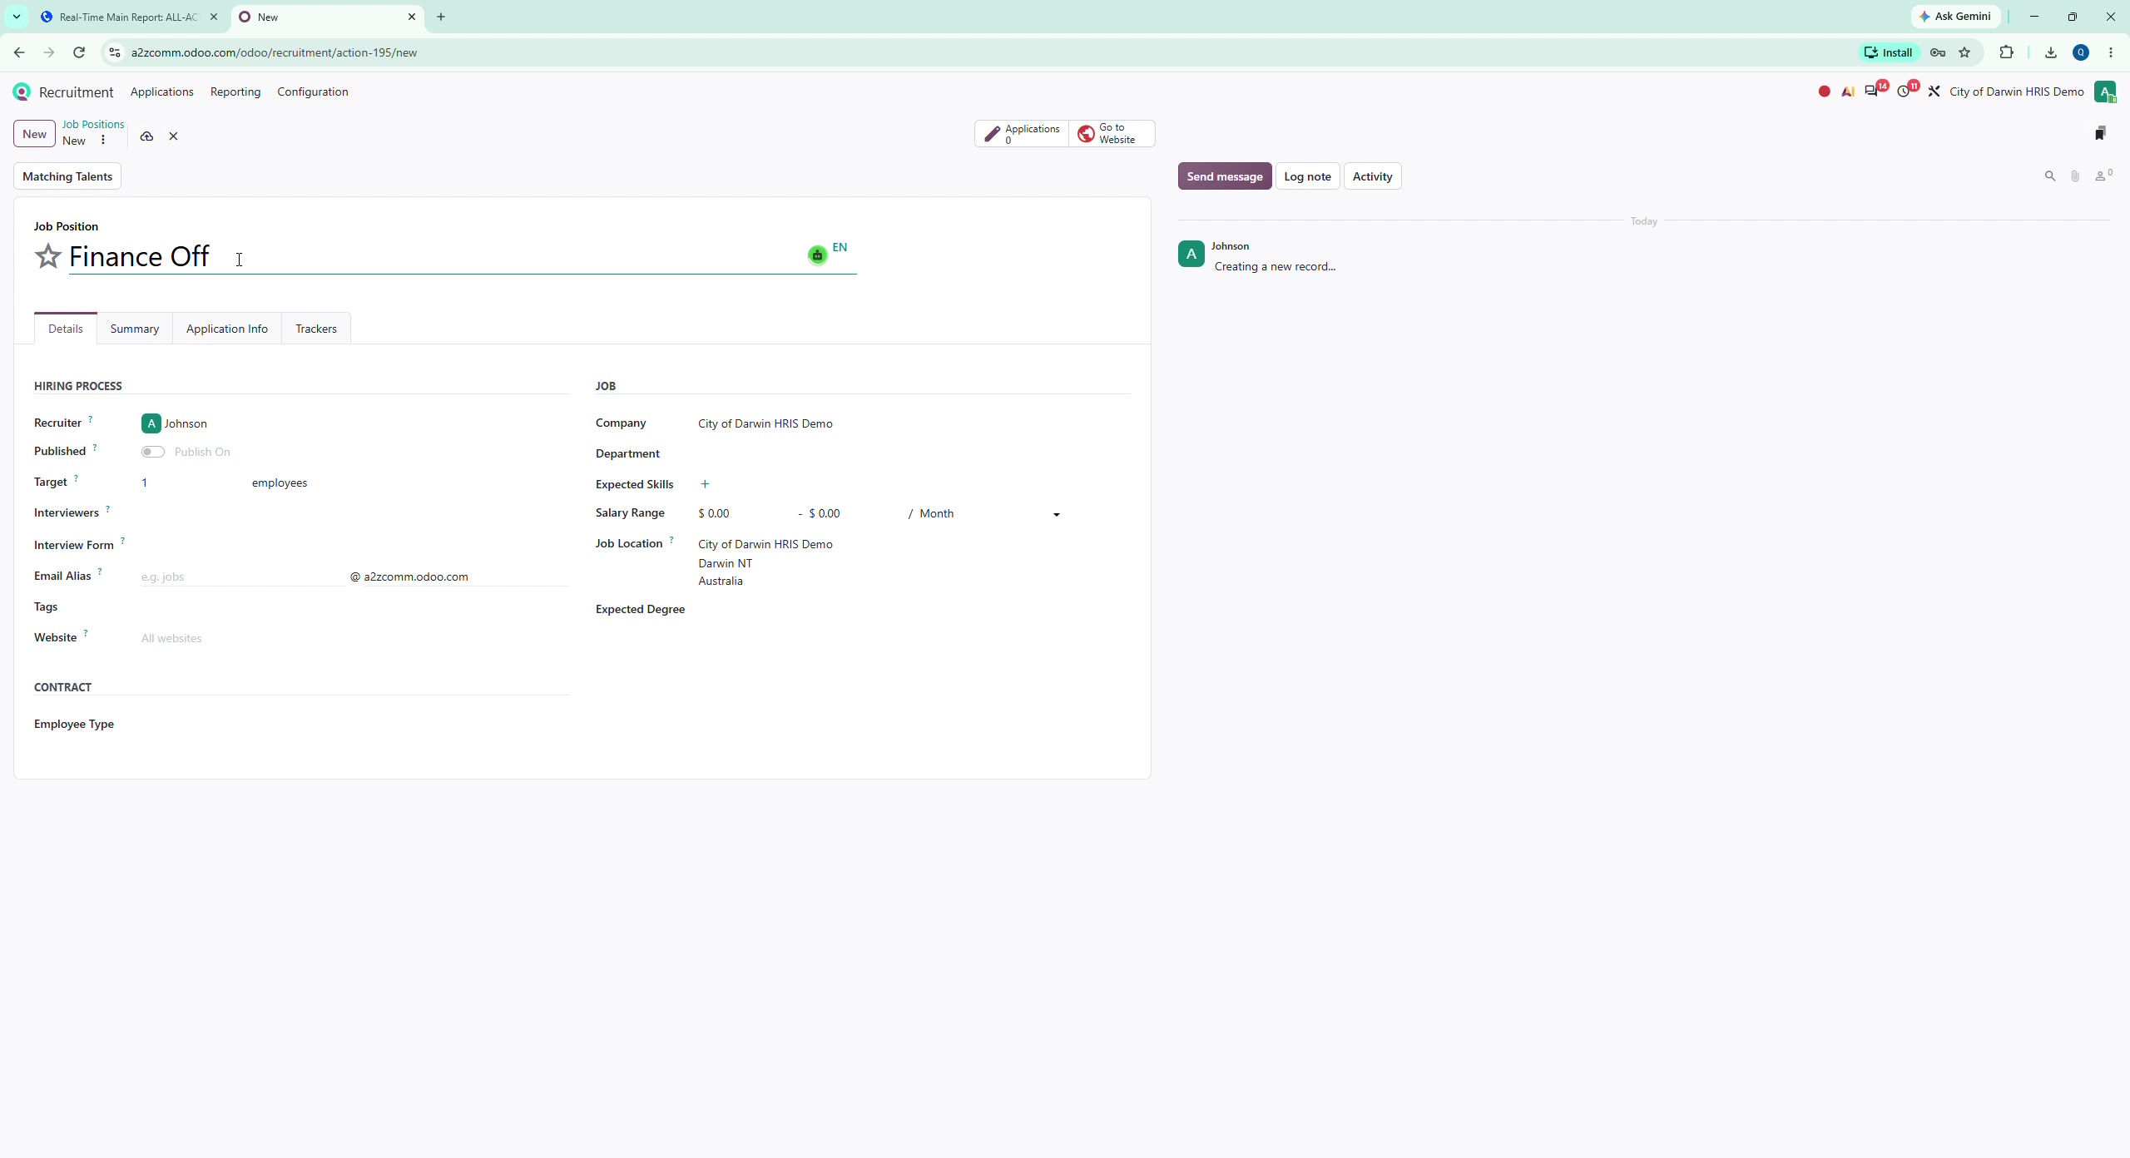Open Configuration menu
2130x1158 pixels.
[x=313, y=92]
